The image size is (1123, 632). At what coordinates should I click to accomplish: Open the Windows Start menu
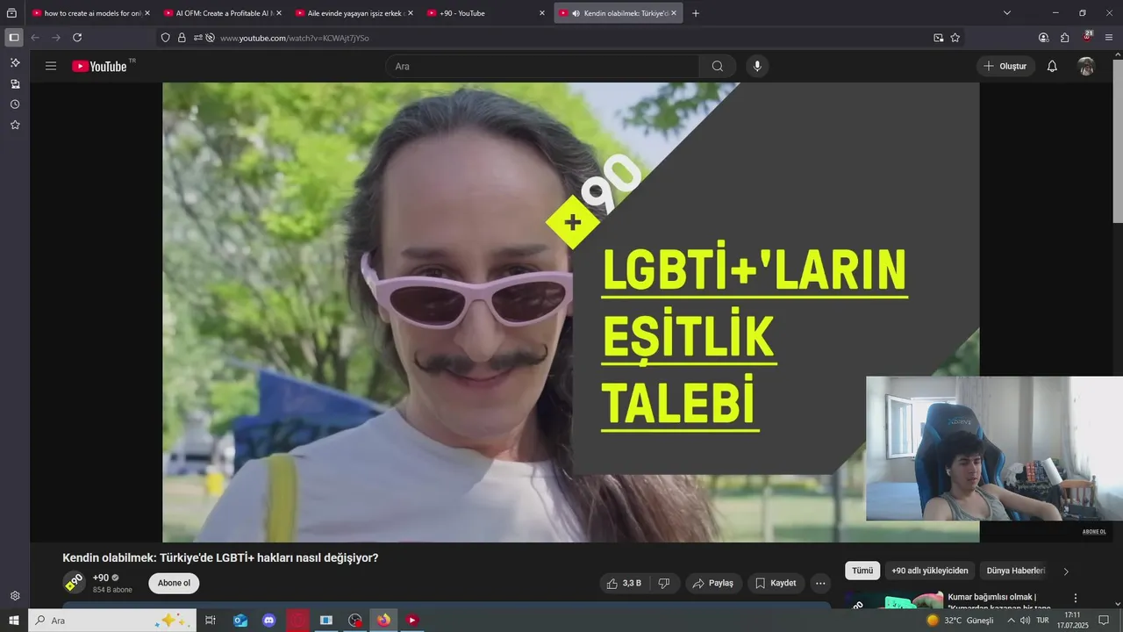(14, 620)
